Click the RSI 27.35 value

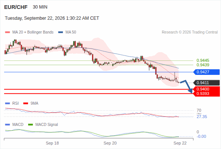click(202, 117)
